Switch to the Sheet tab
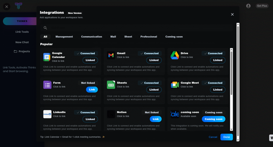 128,37
